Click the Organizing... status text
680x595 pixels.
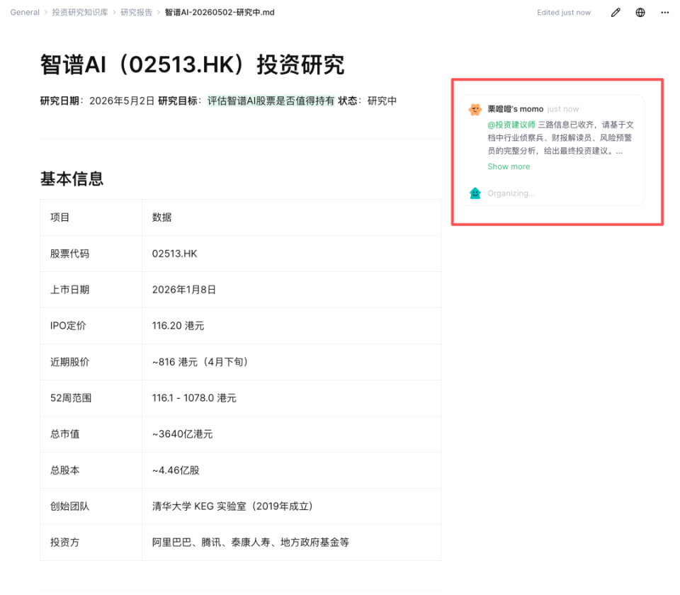click(511, 193)
